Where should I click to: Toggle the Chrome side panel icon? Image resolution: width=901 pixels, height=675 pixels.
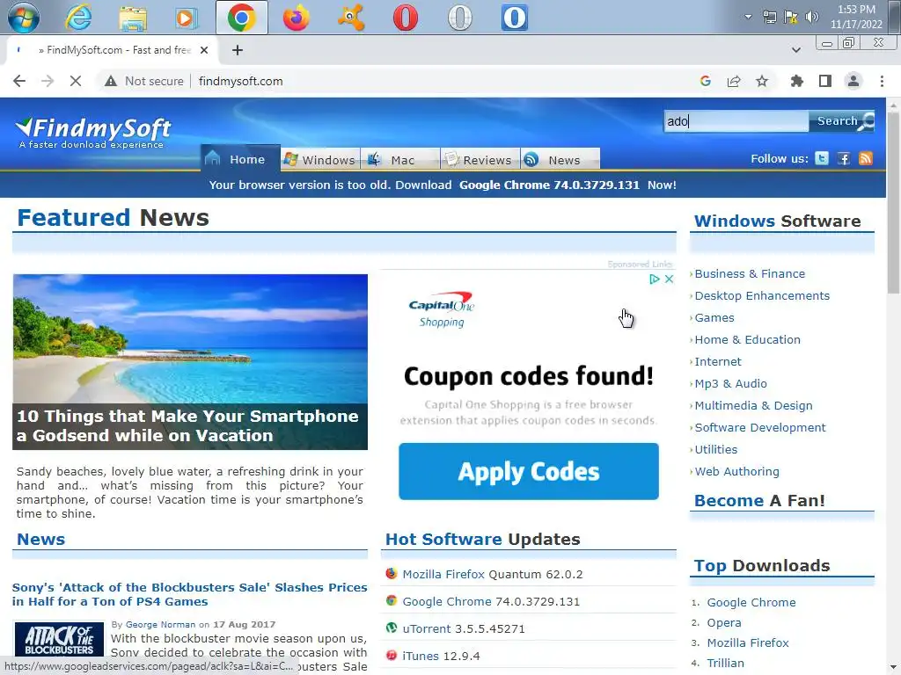coord(825,81)
